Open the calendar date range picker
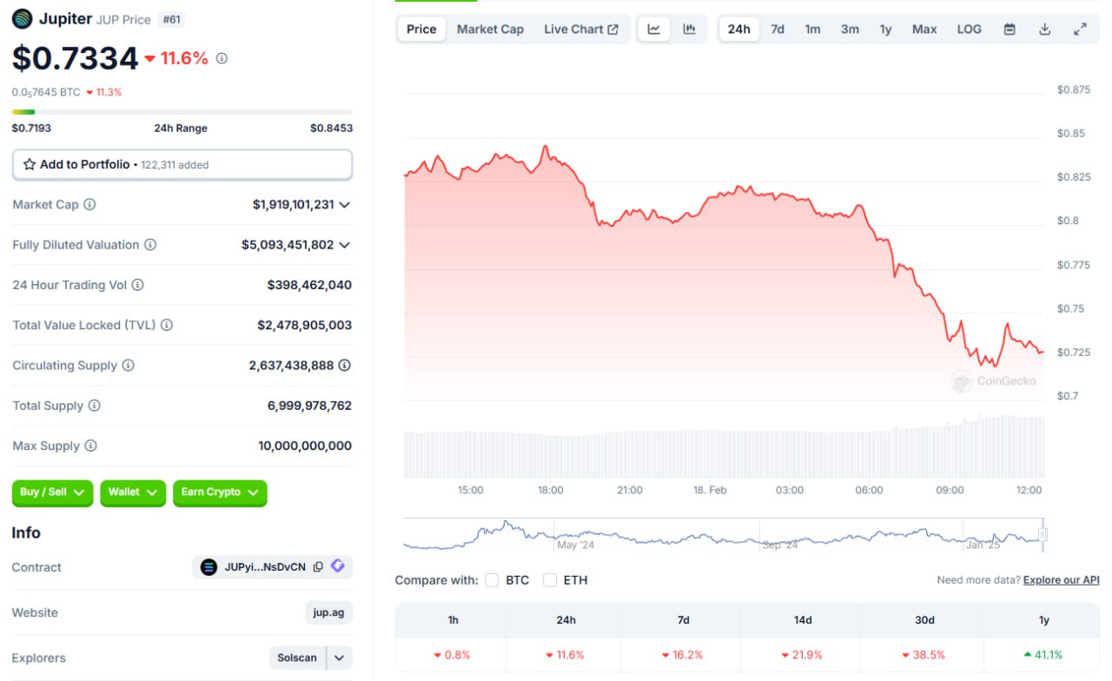 [x=1009, y=29]
